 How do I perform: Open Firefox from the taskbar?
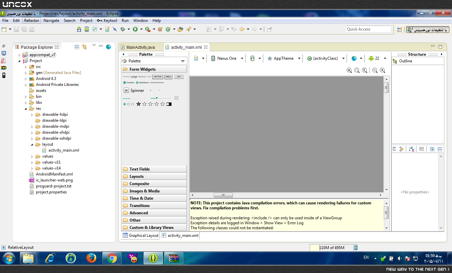(x=91, y=258)
